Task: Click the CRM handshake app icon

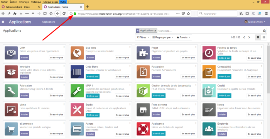Action: click(11, 53)
